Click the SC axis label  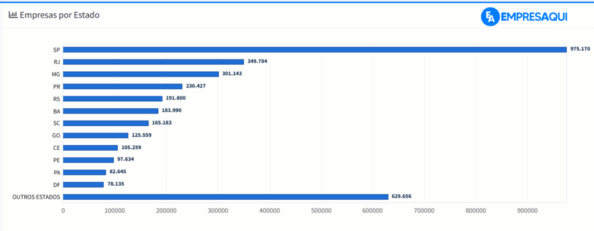[56, 123]
